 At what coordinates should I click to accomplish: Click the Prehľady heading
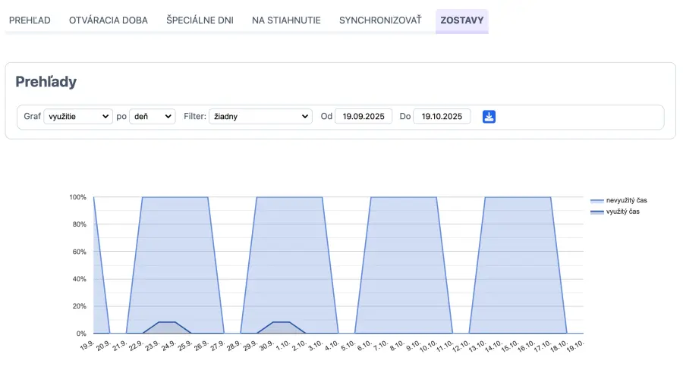click(46, 82)
